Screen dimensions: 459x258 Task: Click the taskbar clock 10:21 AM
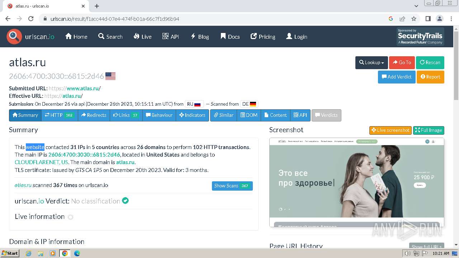441,253
